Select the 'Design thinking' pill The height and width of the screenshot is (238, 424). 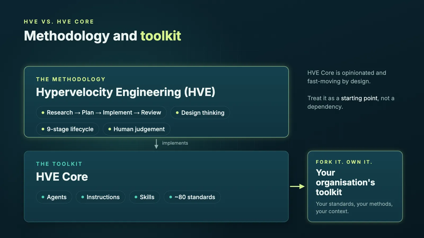point(200,113)
